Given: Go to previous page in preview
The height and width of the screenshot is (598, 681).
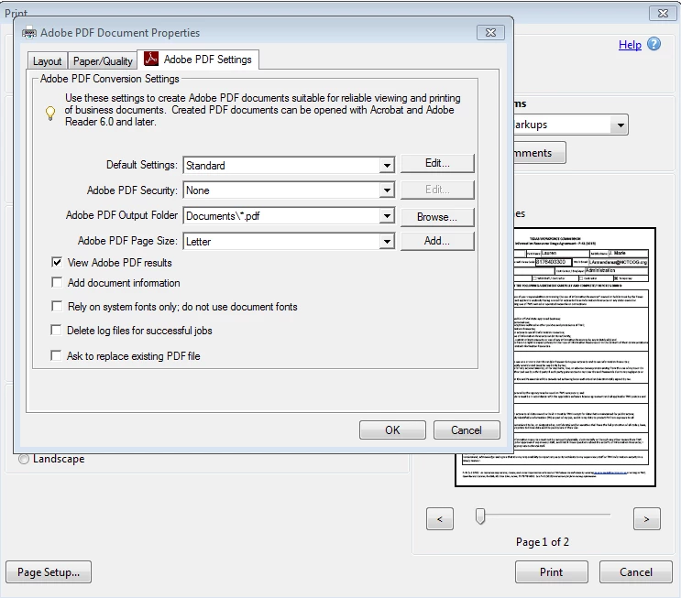Looking at the screenshot, I should coord(440,519).
